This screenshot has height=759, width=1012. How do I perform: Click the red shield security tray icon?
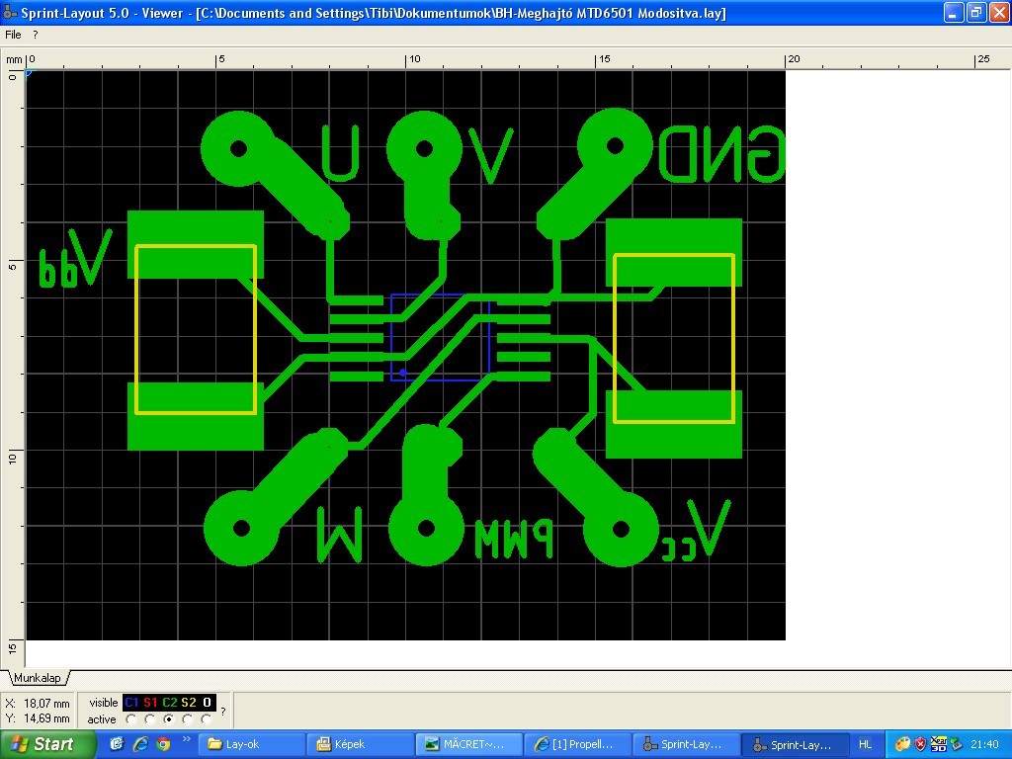coord(920,744)
